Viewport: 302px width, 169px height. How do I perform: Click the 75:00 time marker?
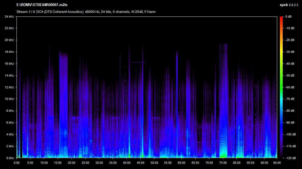(223, 162)
